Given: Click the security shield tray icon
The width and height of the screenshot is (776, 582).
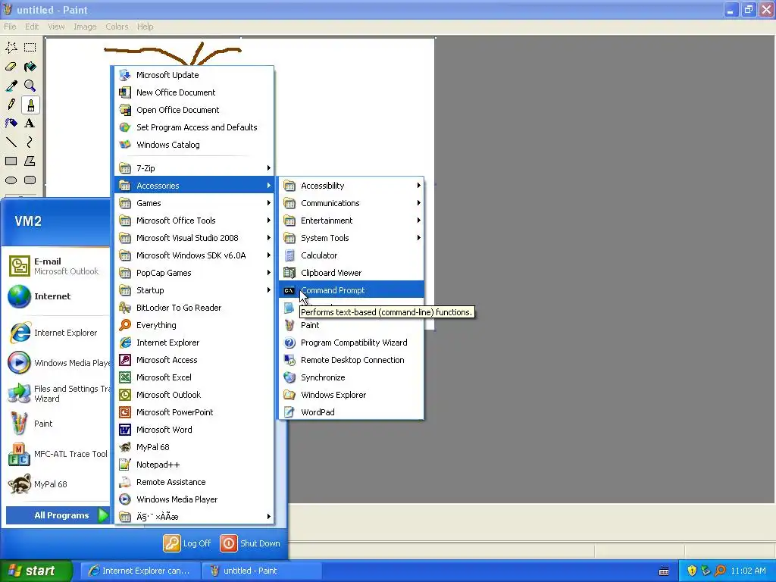Looking at the screenshot, I should pyautogui.click(x=692, y=571).
